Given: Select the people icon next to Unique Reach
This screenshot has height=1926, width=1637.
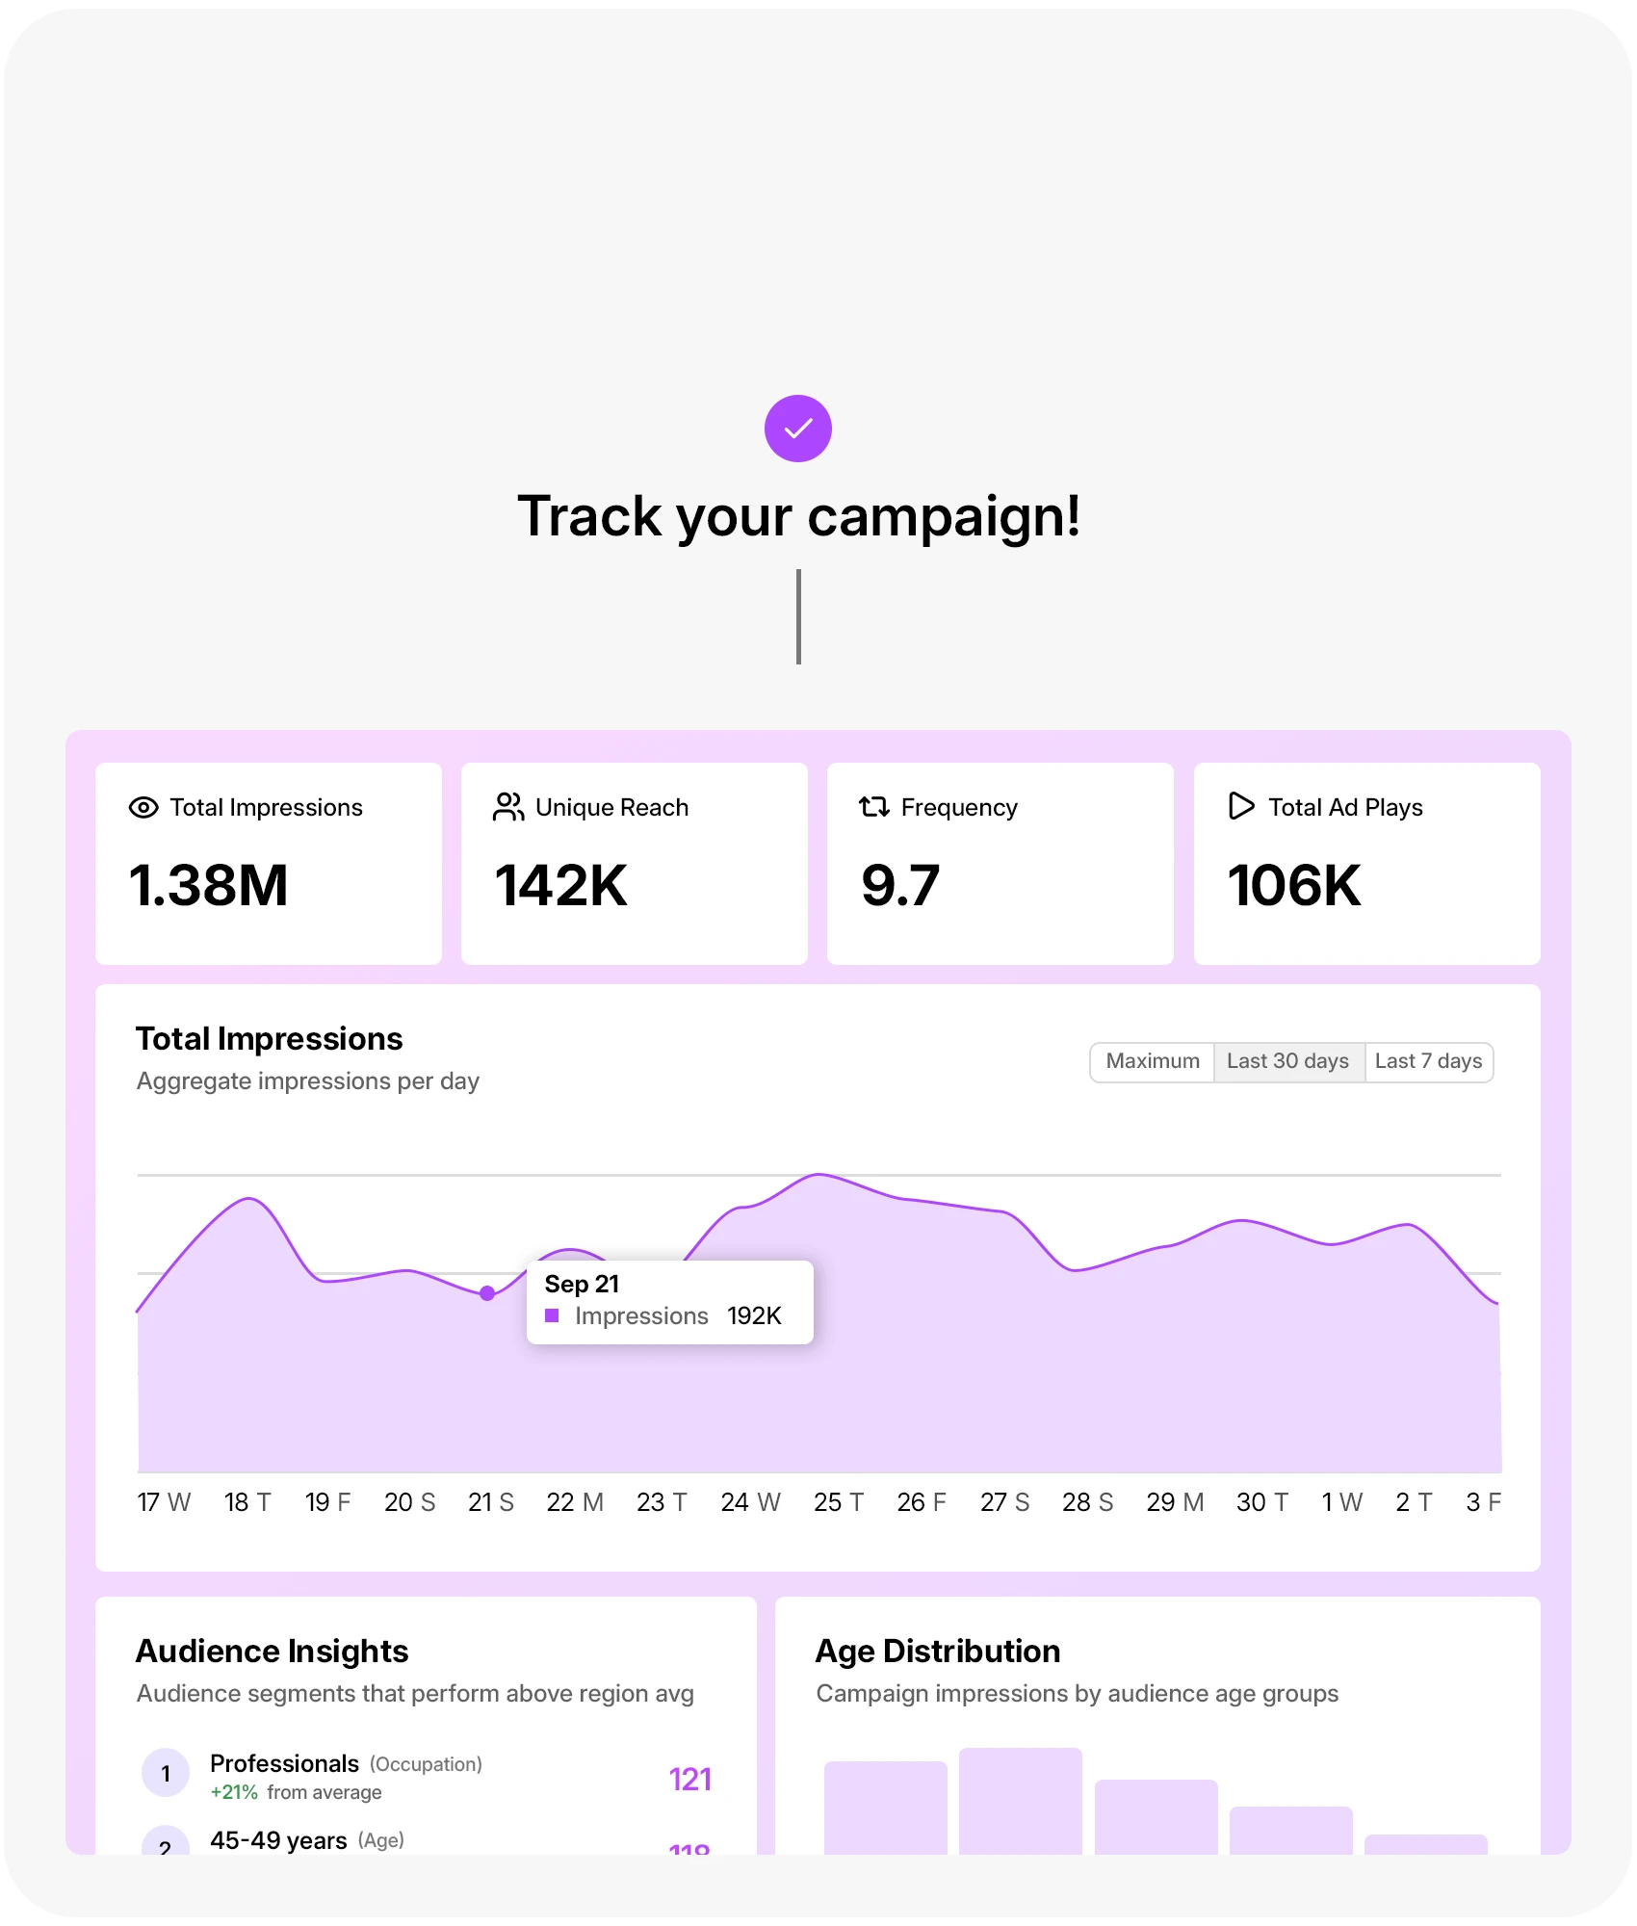Looking at the screenshot, I should (x=508, y=808).
